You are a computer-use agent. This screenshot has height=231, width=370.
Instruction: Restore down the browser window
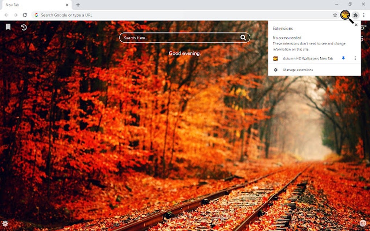tap(350, 4)
